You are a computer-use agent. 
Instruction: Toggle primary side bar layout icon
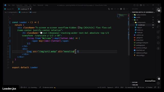135,5
